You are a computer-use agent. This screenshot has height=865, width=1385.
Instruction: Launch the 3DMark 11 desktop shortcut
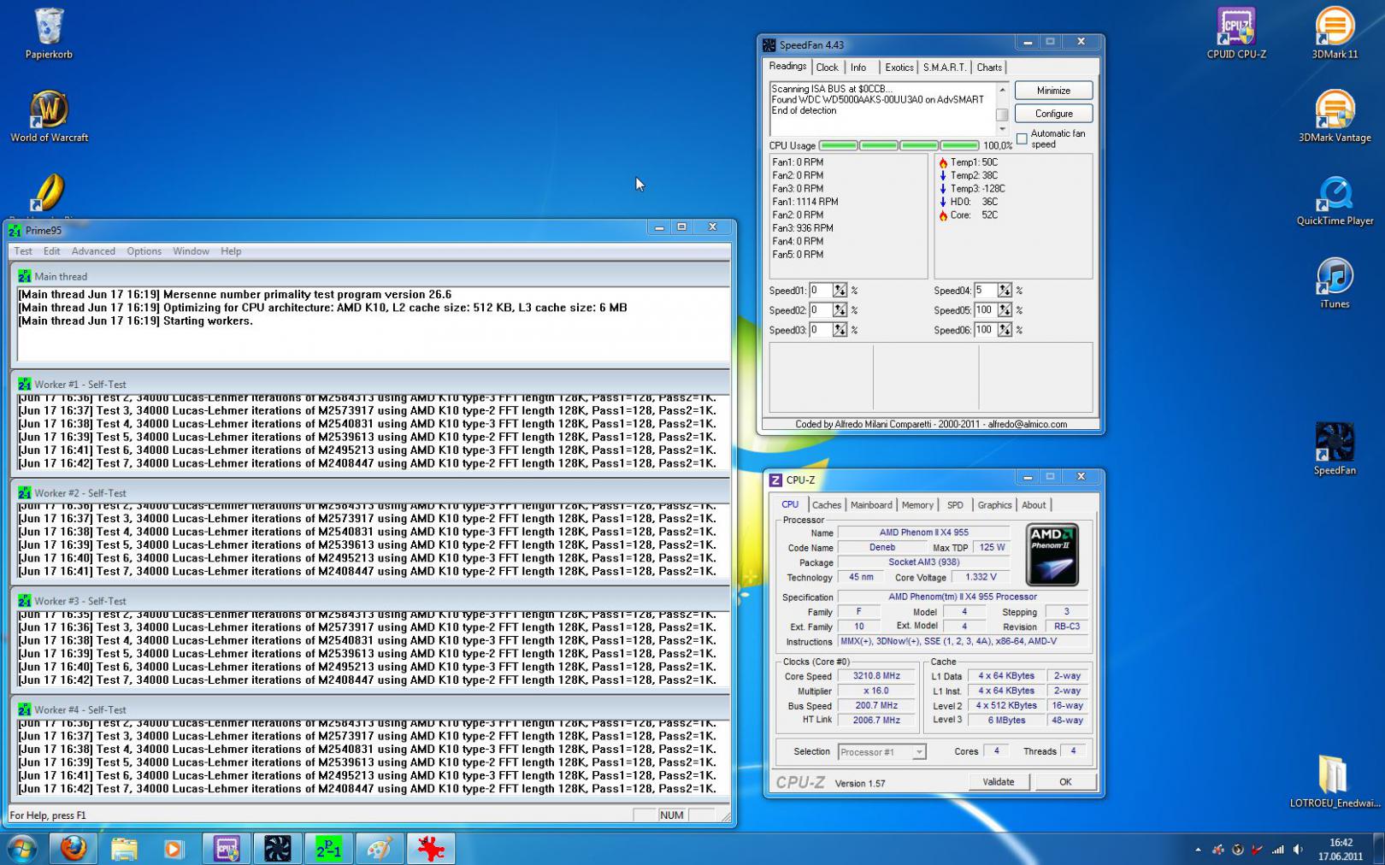click(1335, 33)
